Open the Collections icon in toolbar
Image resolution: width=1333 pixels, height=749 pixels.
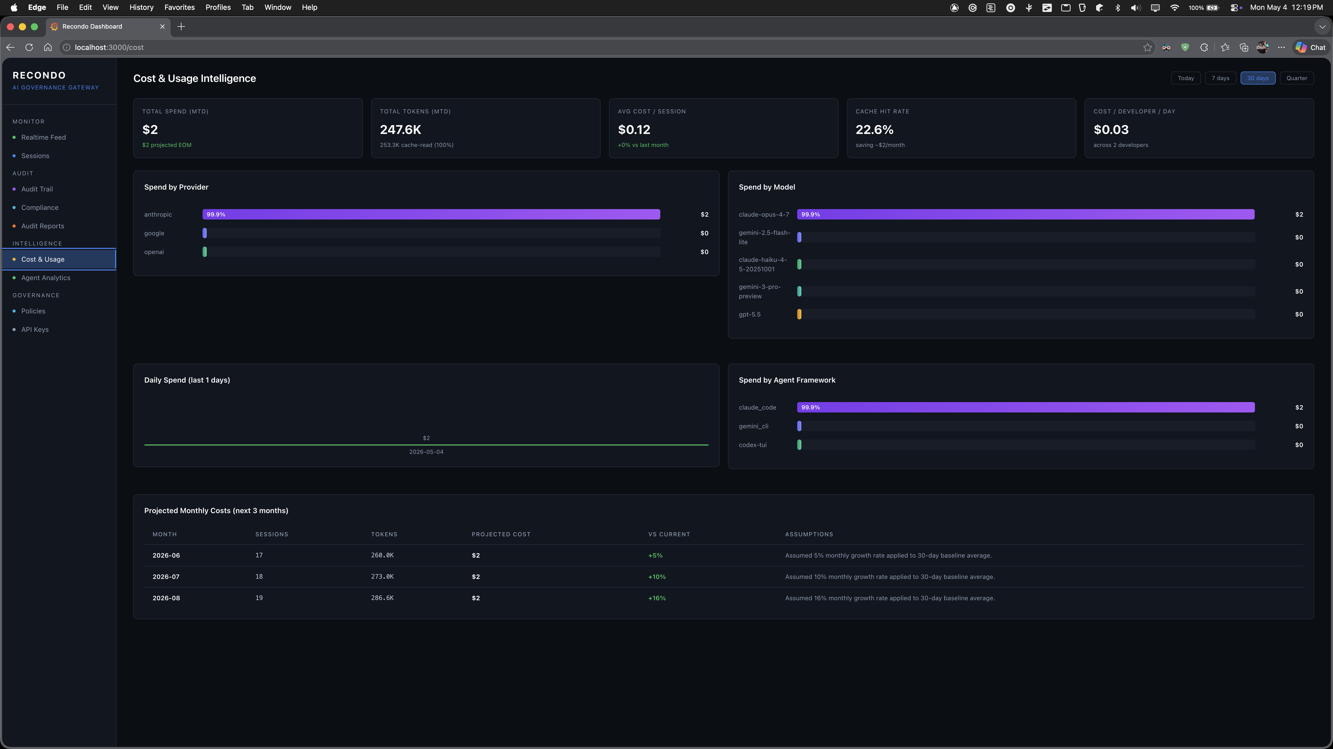[x=1244, y=48]
